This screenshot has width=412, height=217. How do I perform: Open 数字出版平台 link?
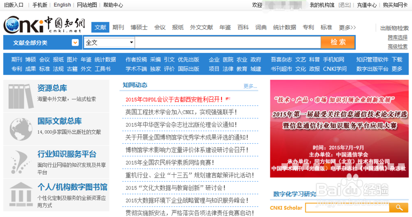(x=372, y=69)
